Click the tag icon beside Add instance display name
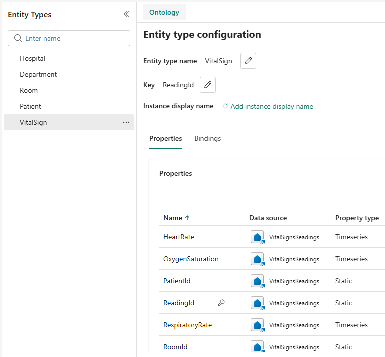 coord(225,106)
